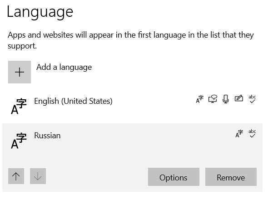Click the down arrow button under Russian
This screenshot has height=204, width=273.
[x=38, y=176]
